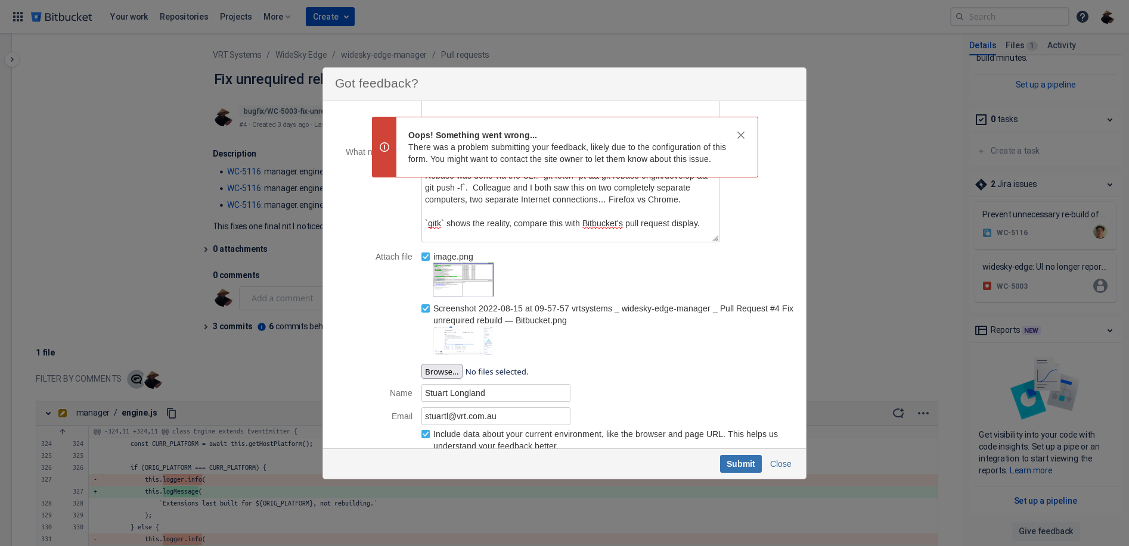Submit the feedback form
The width and height of the screenshot is (1129, 546).
click(741, 464)
